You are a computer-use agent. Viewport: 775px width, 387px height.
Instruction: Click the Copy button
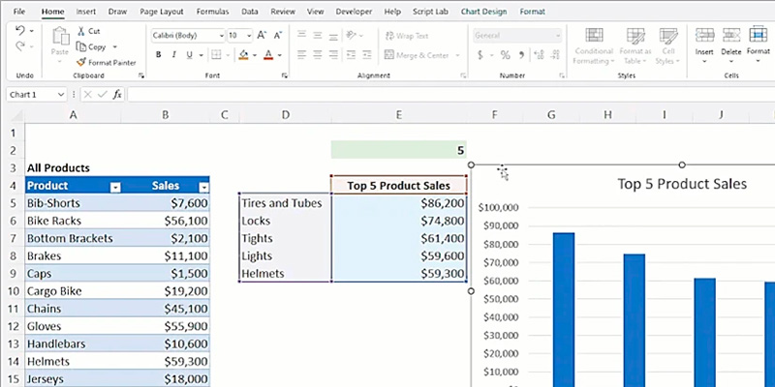(96, 46)
